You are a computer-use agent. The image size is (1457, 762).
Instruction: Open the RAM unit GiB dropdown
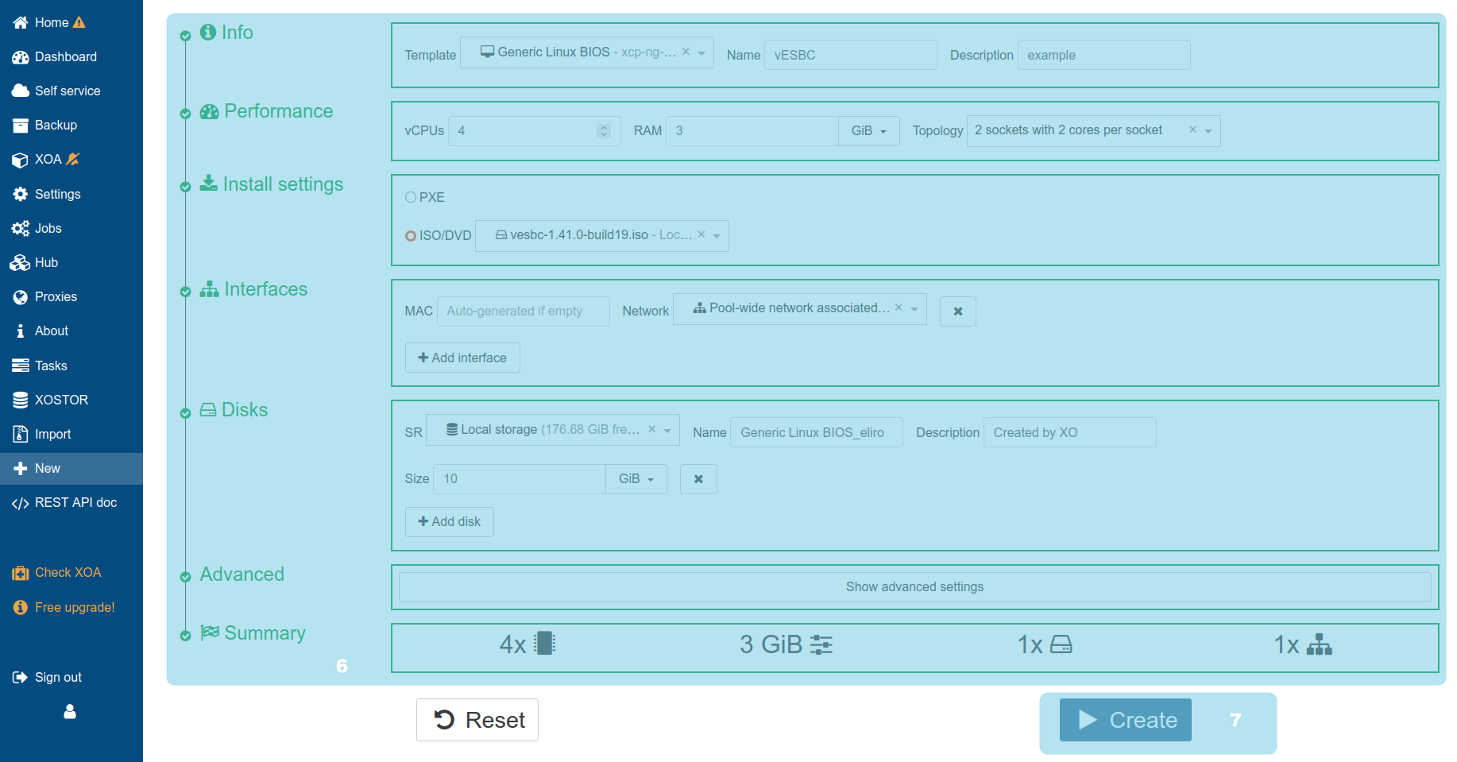point(869,131)
